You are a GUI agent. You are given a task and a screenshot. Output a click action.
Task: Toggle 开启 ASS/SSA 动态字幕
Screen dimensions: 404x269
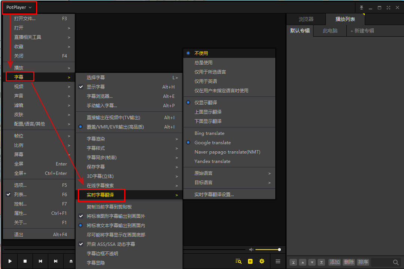click(81, 244)
